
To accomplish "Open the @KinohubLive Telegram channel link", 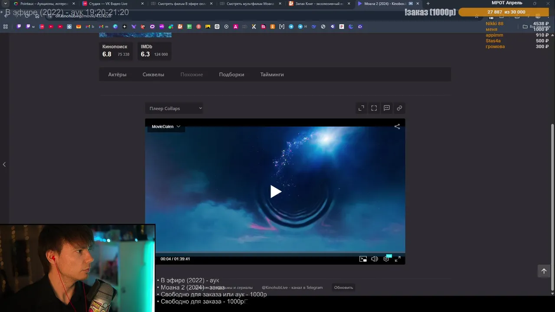I will click(x=292, y=287).
